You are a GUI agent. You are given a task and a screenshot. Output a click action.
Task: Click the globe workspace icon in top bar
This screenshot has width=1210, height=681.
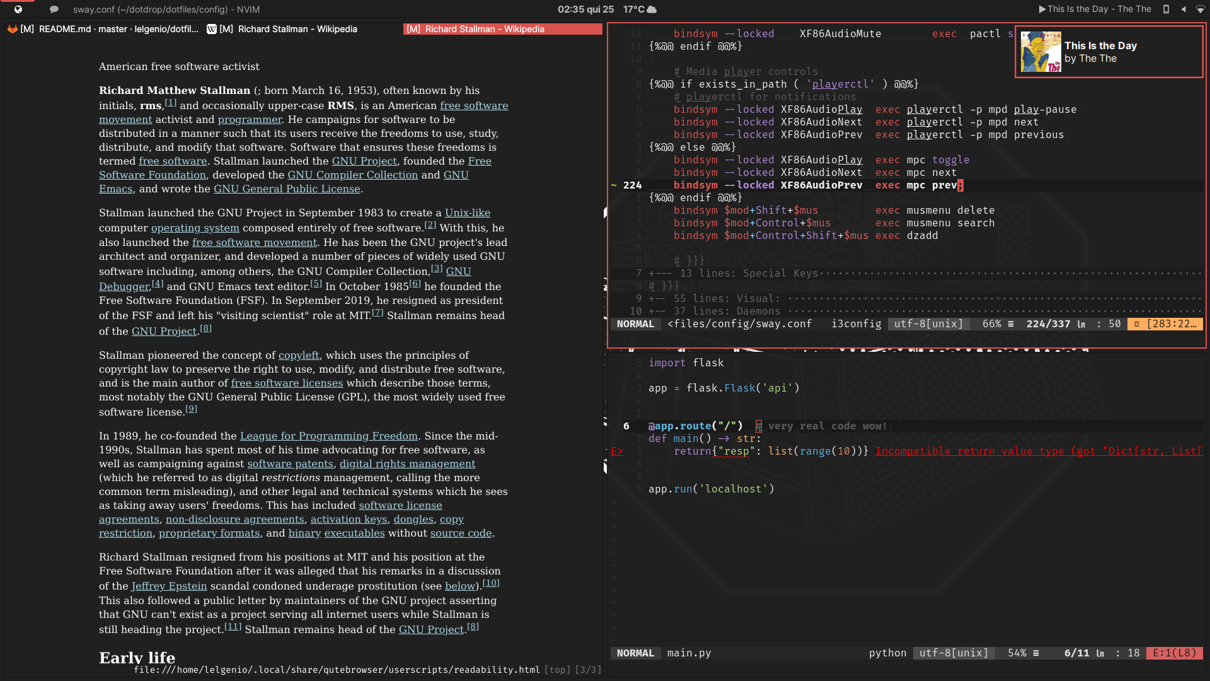(18, 9)
